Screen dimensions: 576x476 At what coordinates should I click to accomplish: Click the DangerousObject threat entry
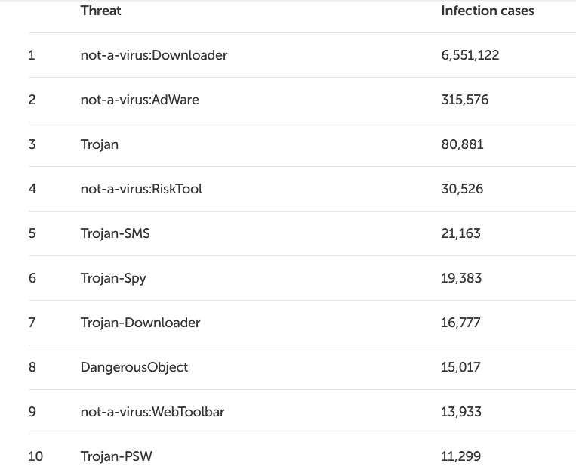tap(134, 367)
